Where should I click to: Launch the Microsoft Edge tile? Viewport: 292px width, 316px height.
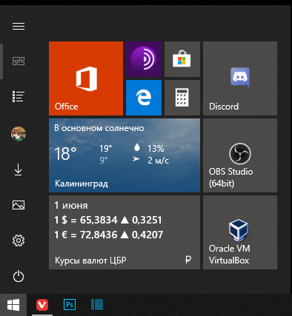coord(144,98)
